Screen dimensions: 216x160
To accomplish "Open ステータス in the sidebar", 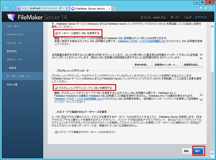I will click(13, 26).
